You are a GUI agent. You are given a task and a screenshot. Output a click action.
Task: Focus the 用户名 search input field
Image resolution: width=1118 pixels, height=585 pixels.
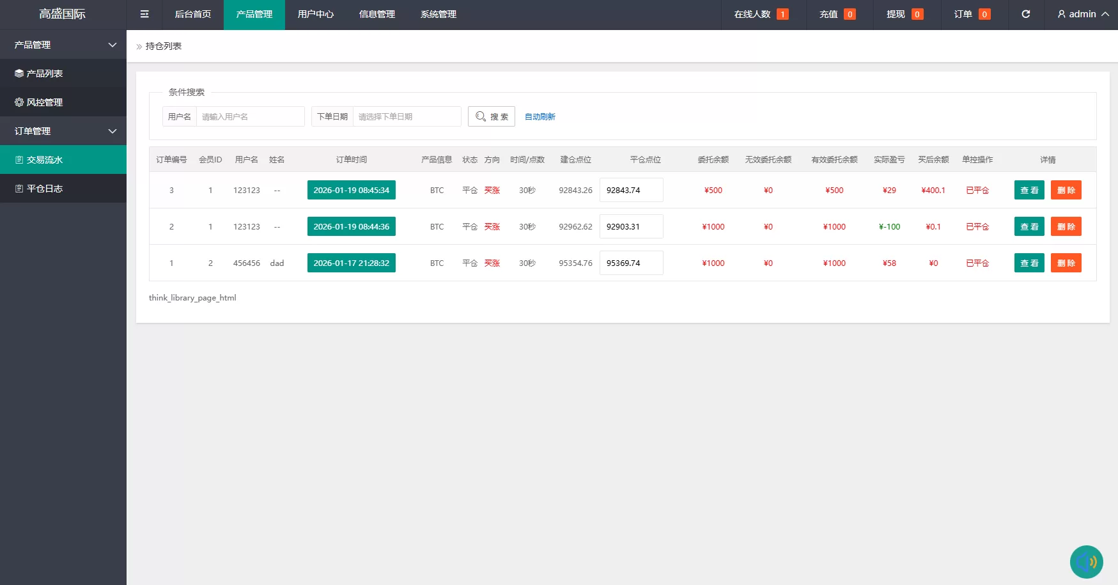[250, 116]
